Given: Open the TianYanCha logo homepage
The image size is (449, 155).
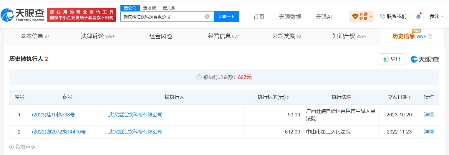Looking at the screenshot, I should [22, 15].
